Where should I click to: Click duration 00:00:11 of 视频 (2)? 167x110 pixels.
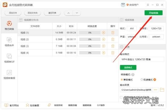[71, 39]
